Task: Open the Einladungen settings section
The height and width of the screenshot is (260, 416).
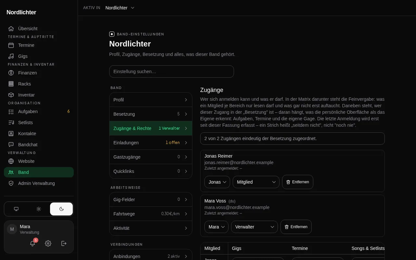Action: pyautogui.click(x=151, y=143)
